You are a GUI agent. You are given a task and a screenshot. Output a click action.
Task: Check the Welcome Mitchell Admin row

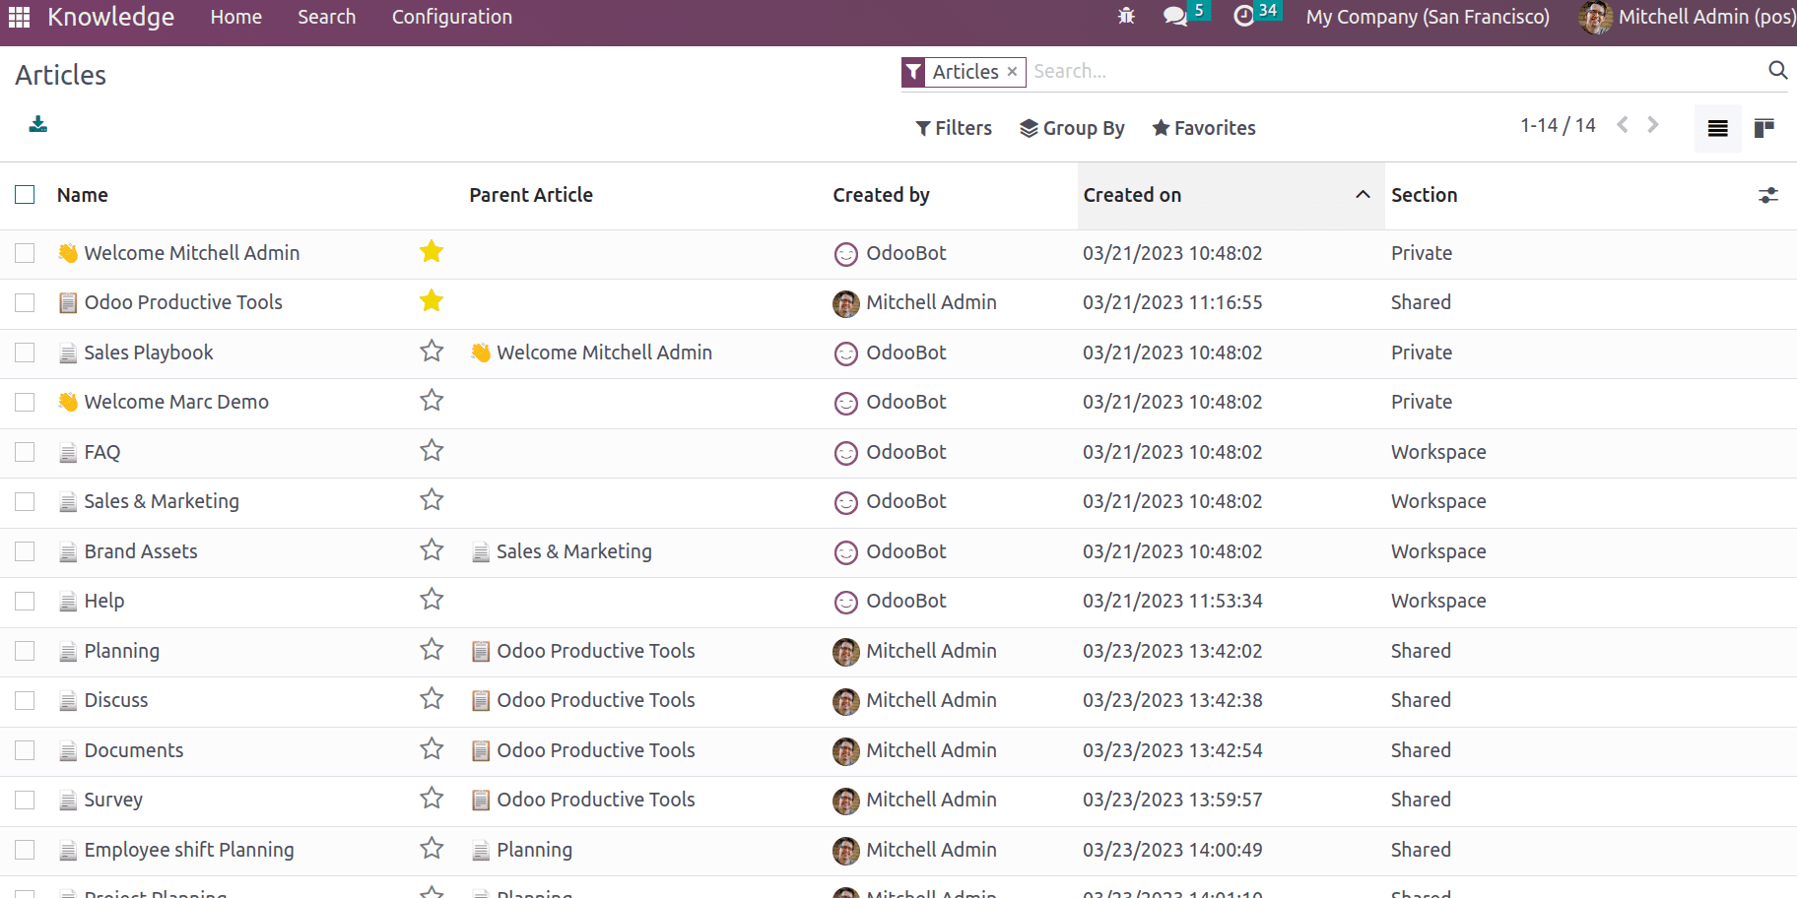[25, 253]
